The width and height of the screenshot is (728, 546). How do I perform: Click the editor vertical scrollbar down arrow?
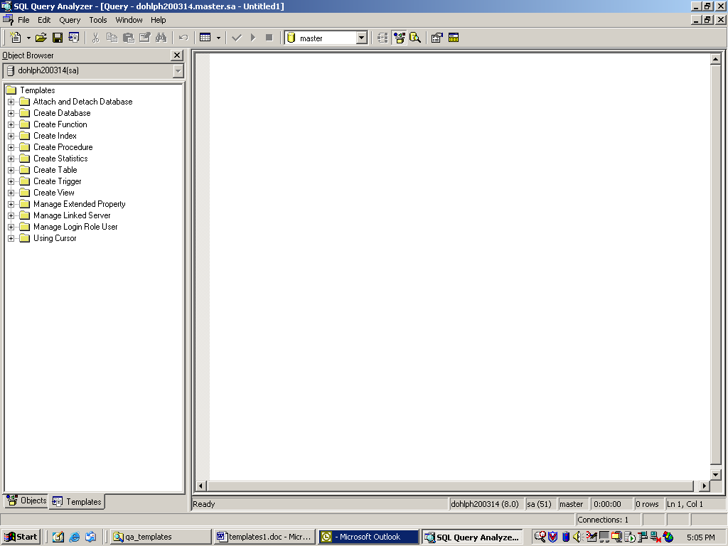(x=715, y=474)
